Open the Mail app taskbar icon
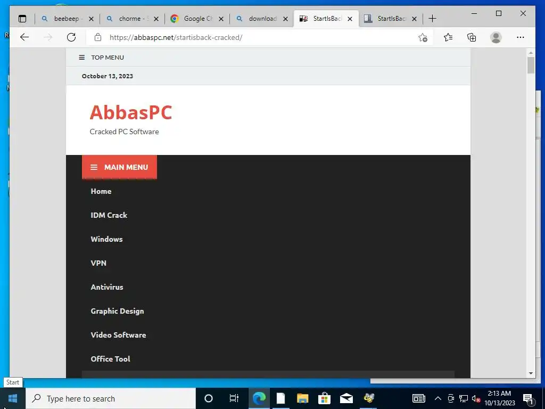 [x=346, y=398]
